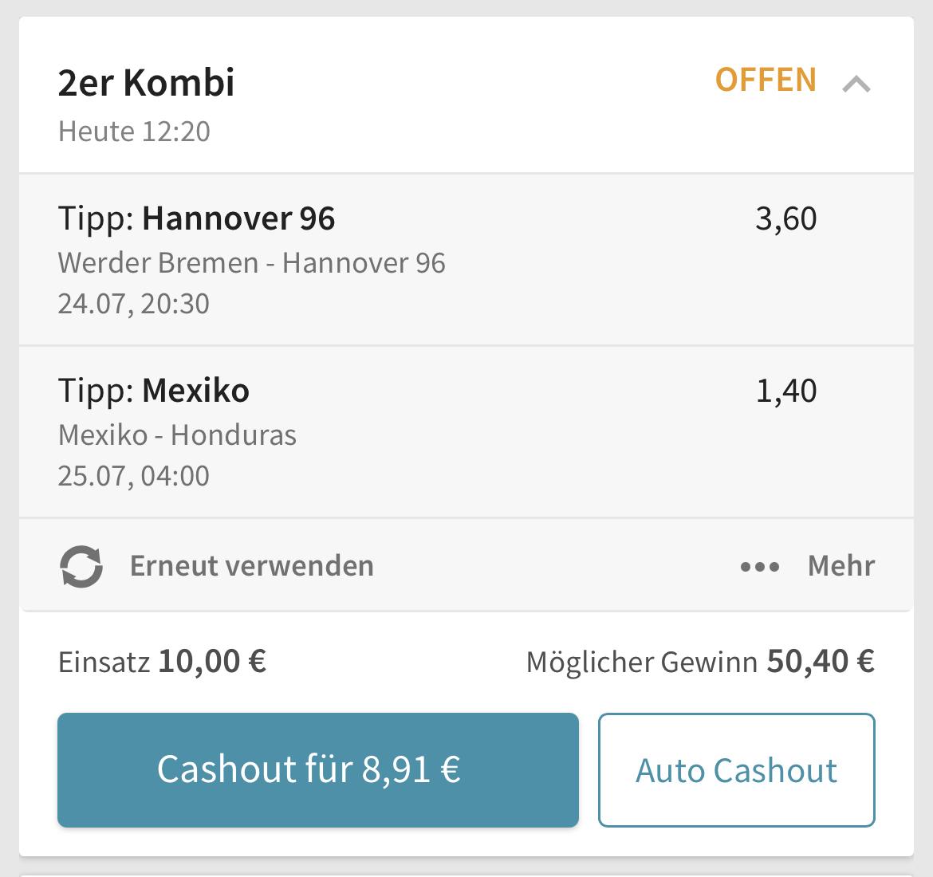Cash out for 8,91 €
This screenshot has width=933, height=877.
317,769
